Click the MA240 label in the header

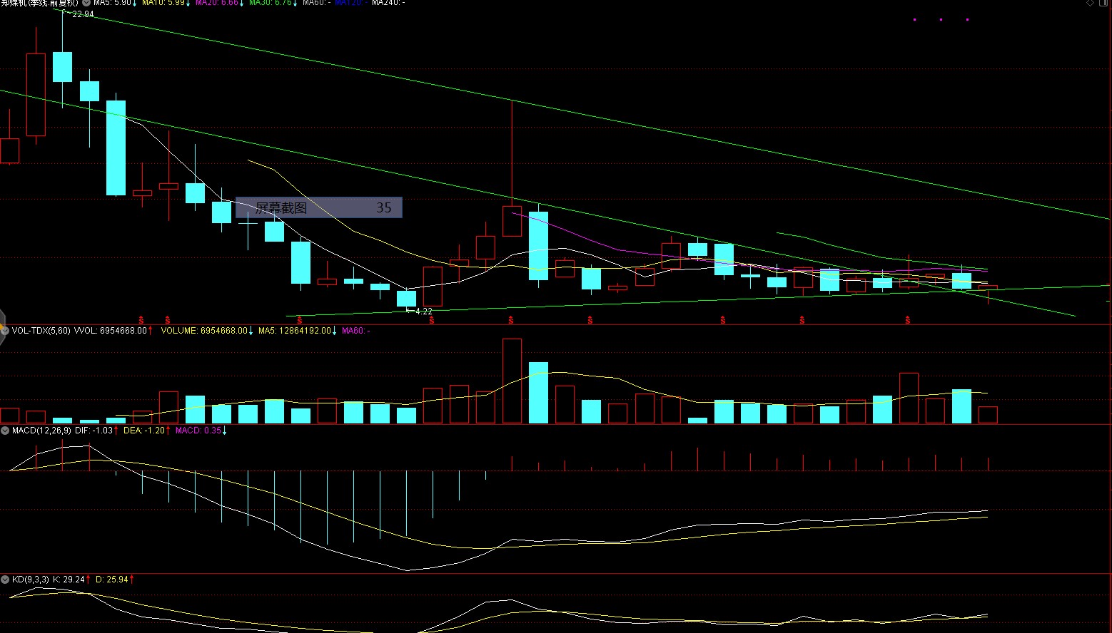pyautogui.click(x=388, y=3)
